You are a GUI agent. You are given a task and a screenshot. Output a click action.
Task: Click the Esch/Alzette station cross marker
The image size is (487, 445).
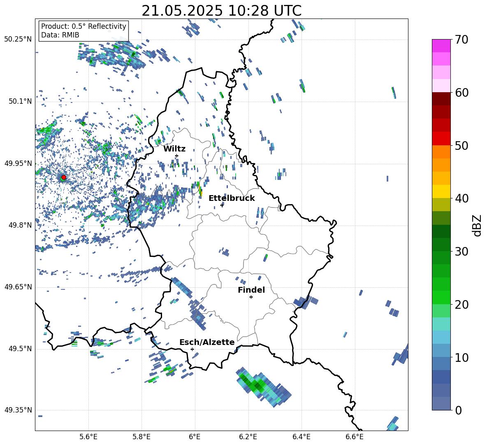pyautogui.click(x=192, y=349)
